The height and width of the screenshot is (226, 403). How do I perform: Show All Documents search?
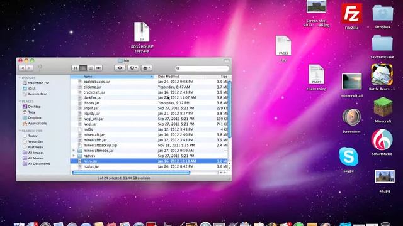[x=37, y=164]
